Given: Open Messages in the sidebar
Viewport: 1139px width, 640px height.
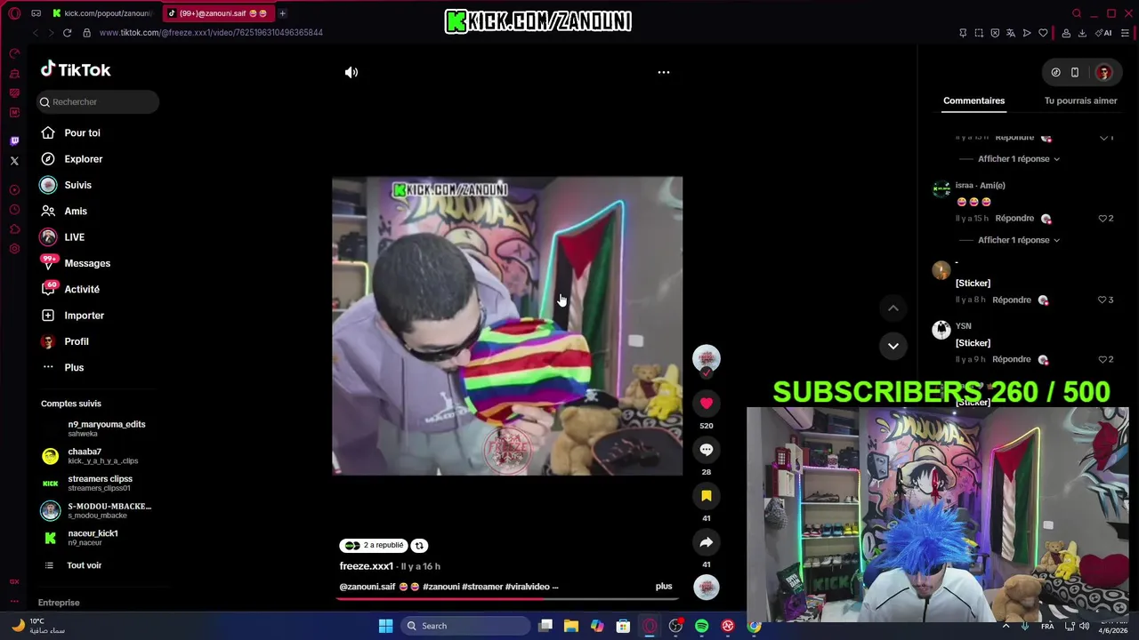Looking at the screenshot, I should point(87,263).
